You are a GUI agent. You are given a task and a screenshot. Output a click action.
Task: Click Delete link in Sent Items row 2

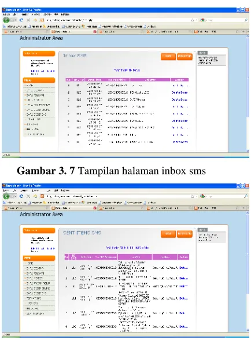183,278
